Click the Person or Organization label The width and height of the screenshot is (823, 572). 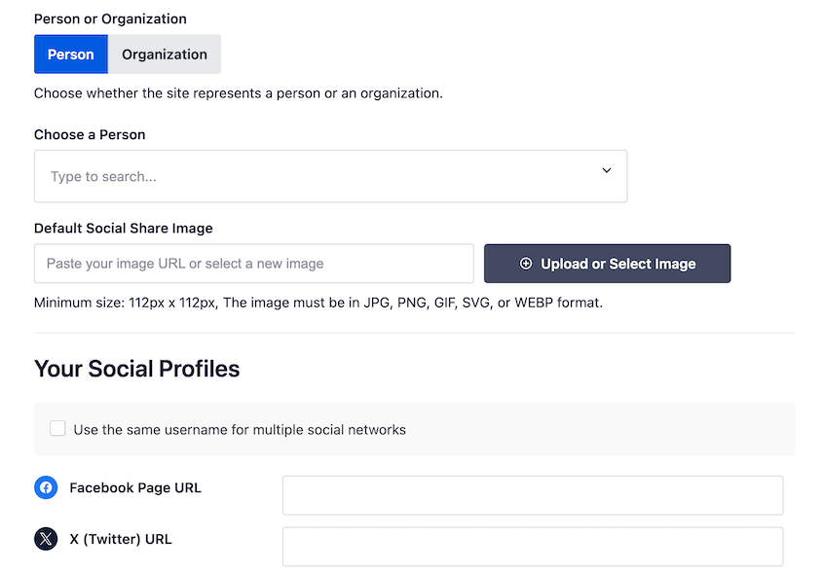110,18
